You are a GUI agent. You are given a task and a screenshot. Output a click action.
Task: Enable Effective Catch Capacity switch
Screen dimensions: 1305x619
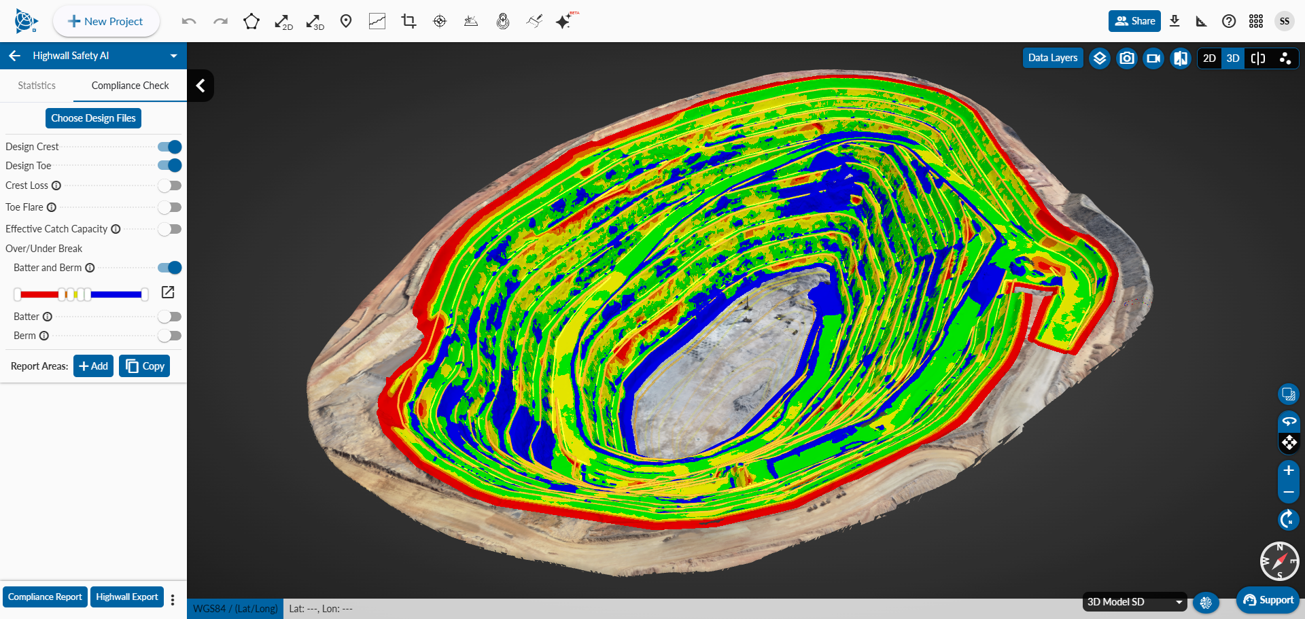click(169, 229)
